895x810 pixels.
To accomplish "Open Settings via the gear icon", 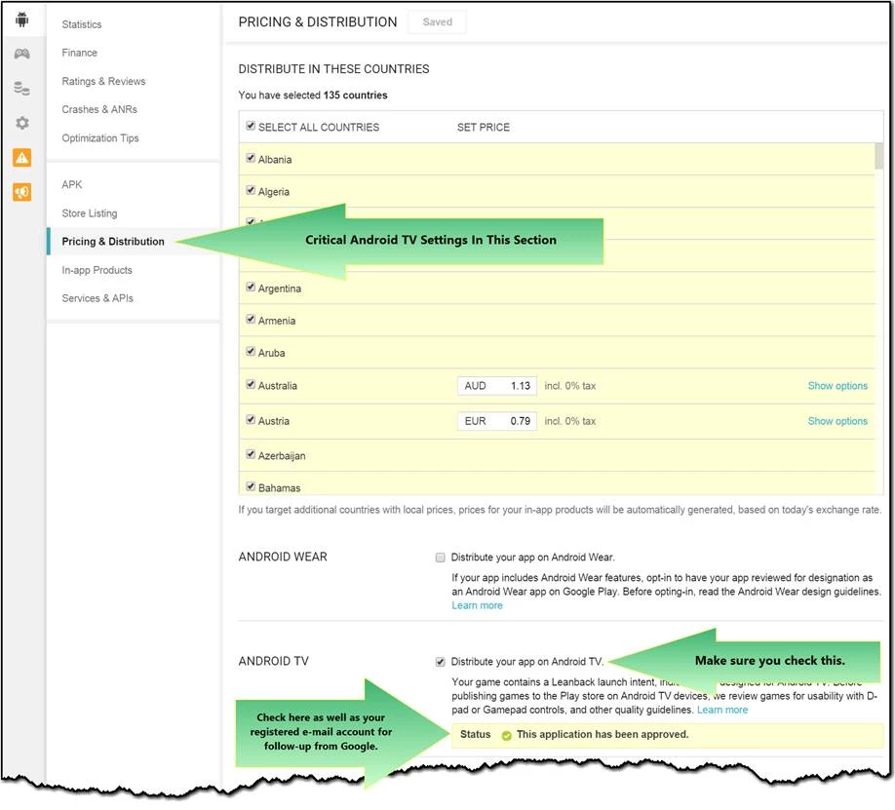I will tap(22, 123).
